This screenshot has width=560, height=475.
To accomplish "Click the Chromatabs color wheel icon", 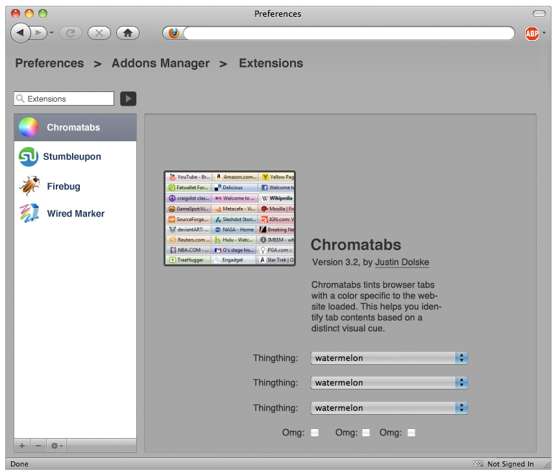I will [x=29, y=127].
